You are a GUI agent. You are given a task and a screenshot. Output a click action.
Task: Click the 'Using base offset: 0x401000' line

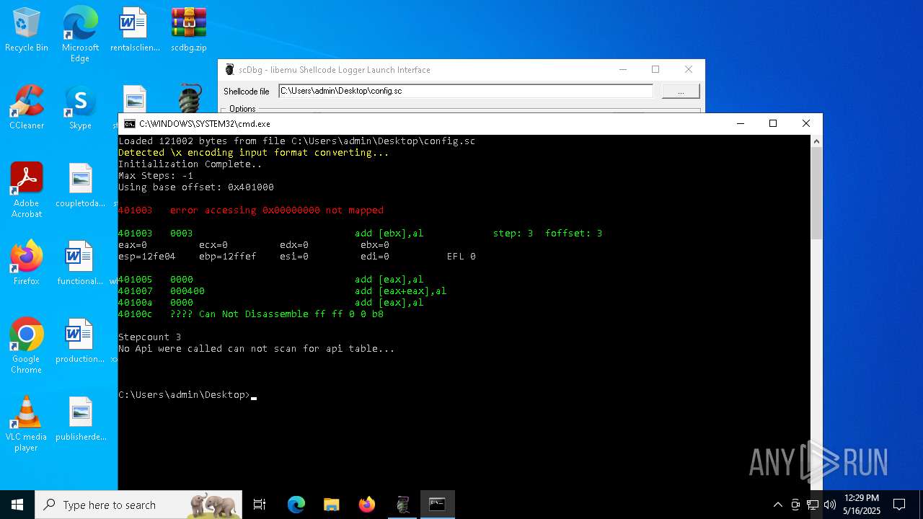click(x=196, y=187)
